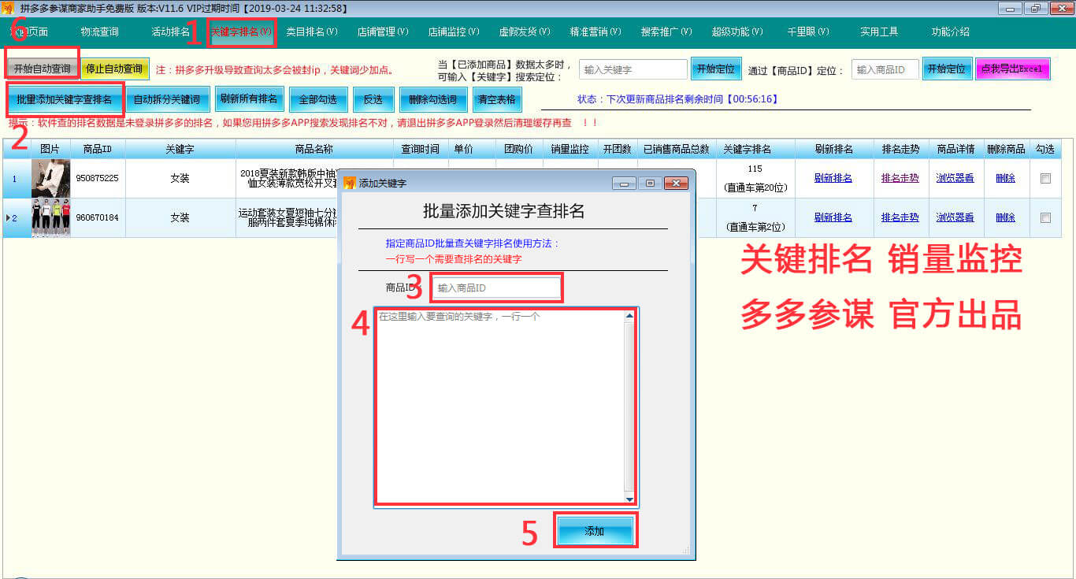The height and width of the screenshot is (579, 1076).
Task: Click the 勾选 column header
Action: (1045, 149)
